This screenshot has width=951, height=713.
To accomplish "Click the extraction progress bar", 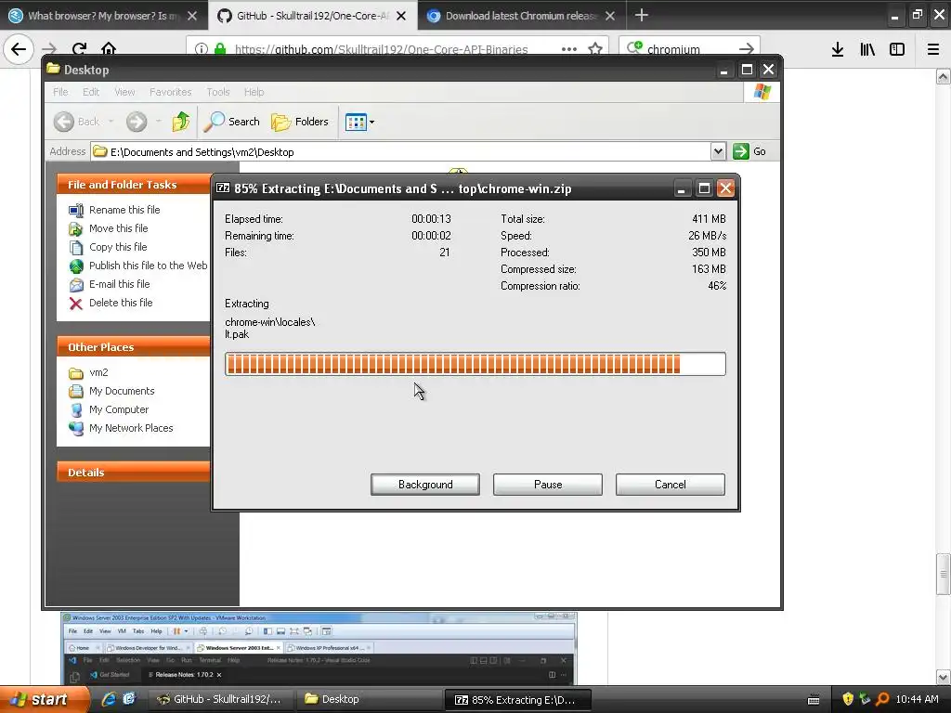I will [475, 364].
